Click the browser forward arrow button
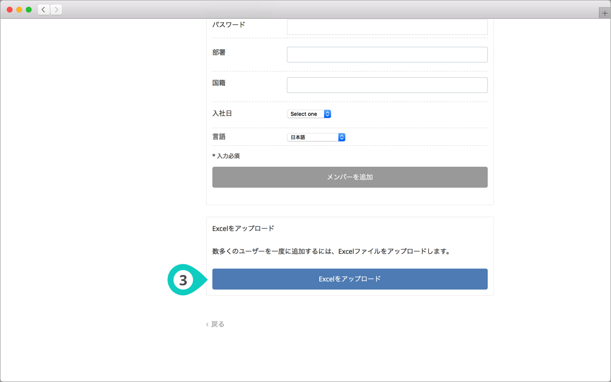 click(x=56, y=10)
